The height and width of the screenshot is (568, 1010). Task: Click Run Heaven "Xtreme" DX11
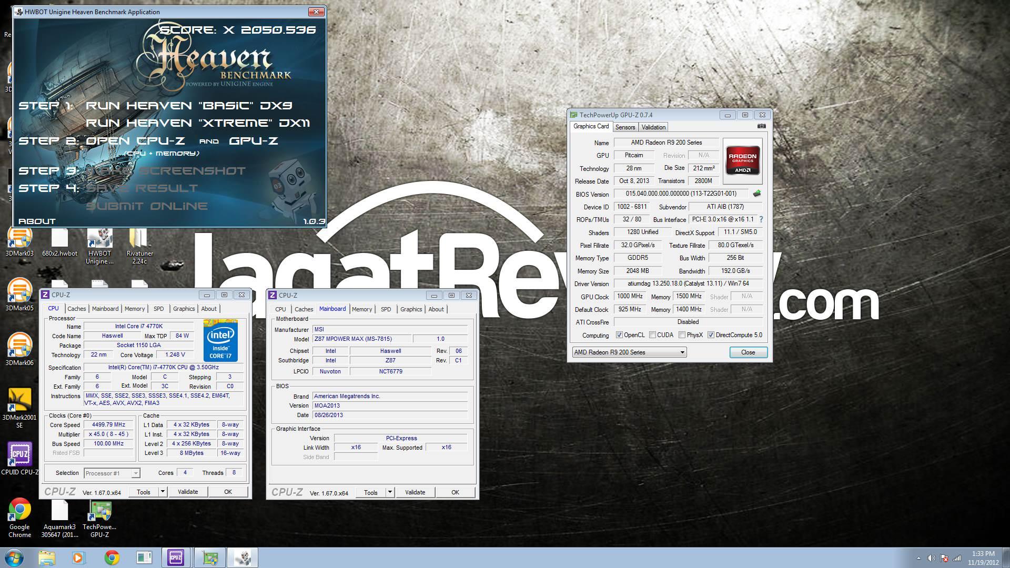(198, 123)
